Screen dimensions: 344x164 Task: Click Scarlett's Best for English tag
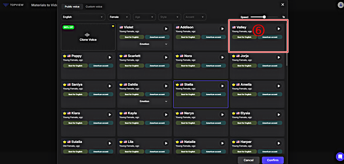[132, 66]
